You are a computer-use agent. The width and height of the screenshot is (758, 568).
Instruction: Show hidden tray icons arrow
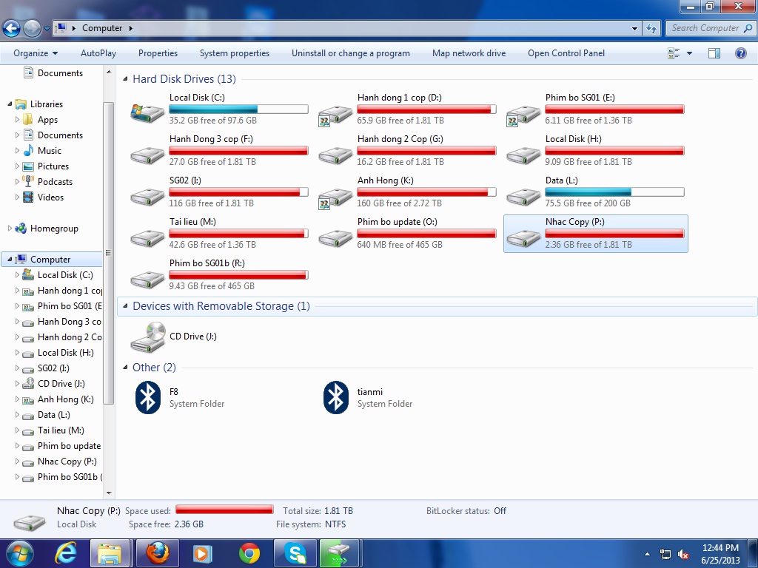(x=647, y=554)
